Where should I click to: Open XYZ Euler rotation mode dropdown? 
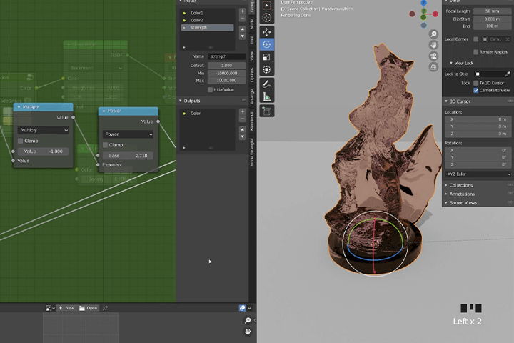pos(478,174)
